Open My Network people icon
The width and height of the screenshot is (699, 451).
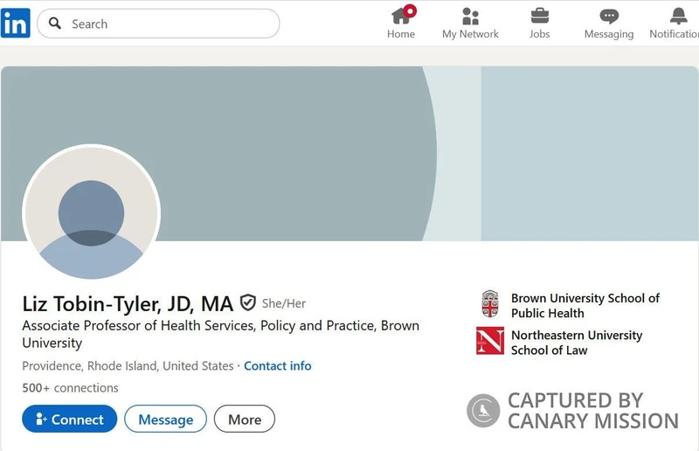click(x=470, y=16)
